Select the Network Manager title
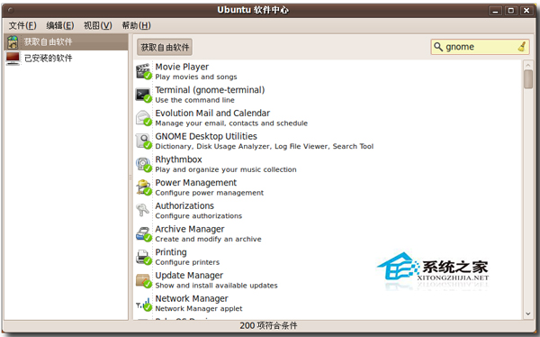Viewport: 540px width, 337px height. 192,298
